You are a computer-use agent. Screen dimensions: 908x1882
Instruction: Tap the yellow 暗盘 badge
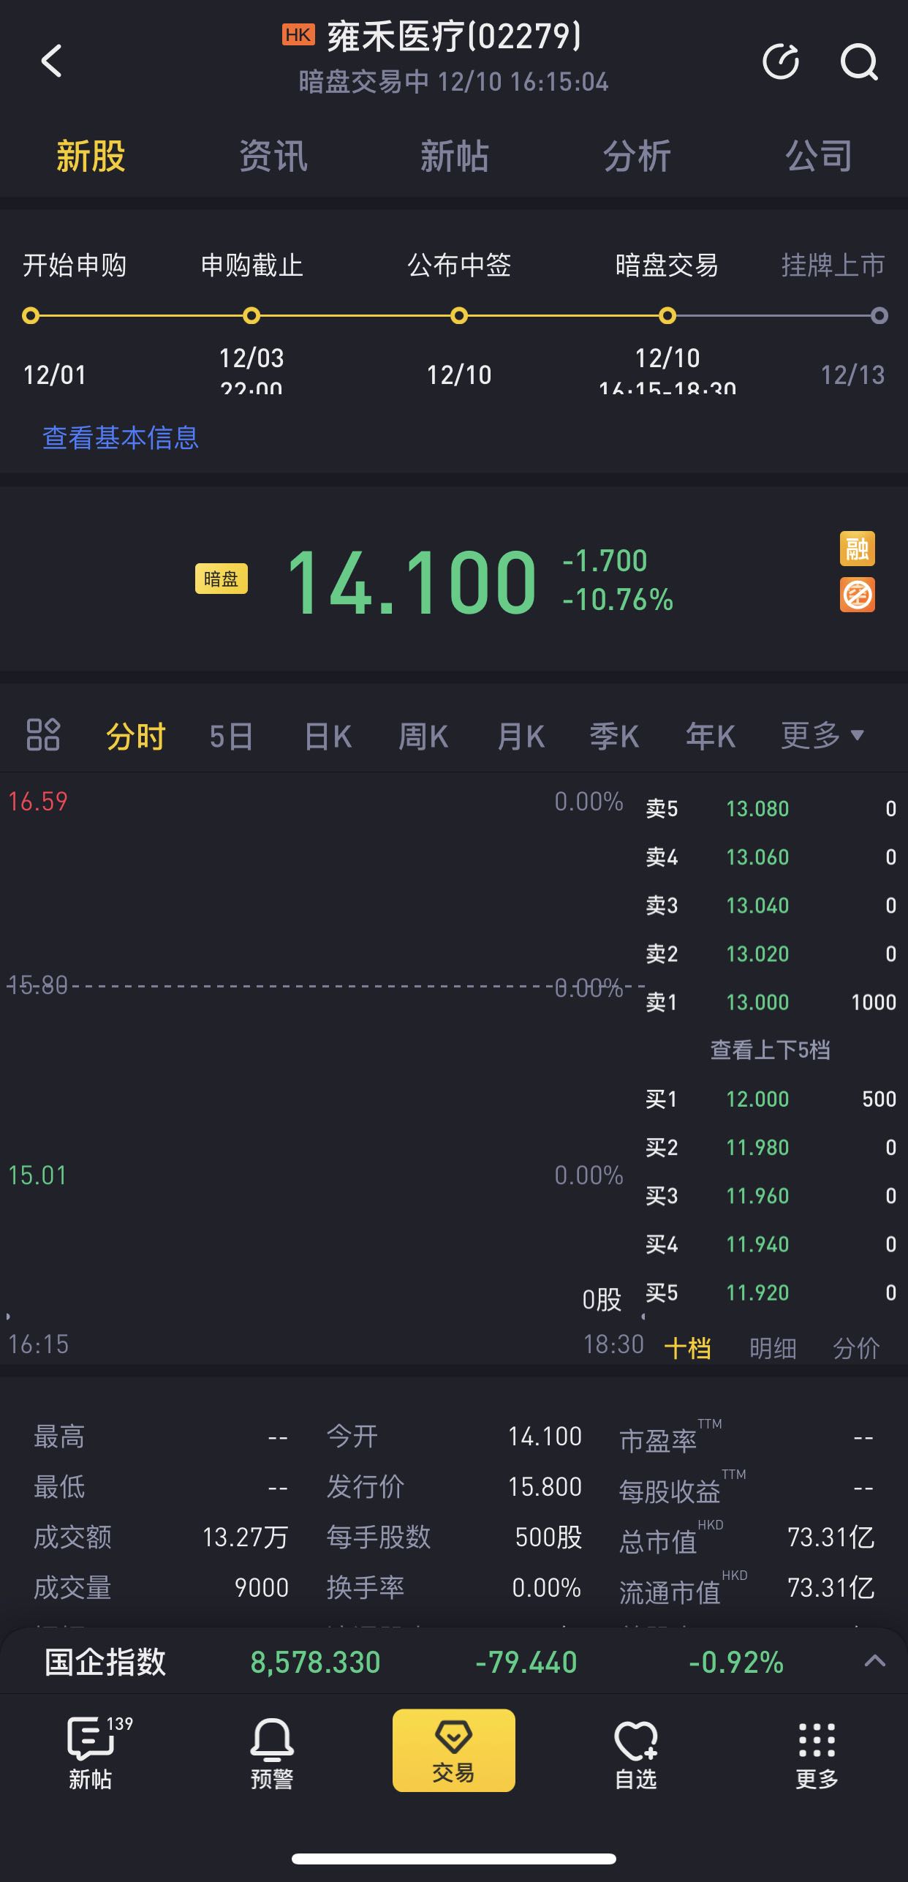(222, 579)
